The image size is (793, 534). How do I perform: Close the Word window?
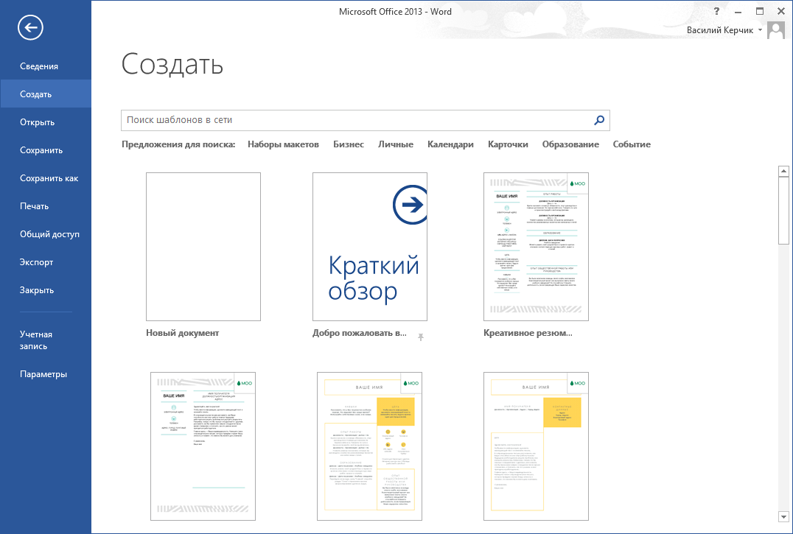pos(781,11)
